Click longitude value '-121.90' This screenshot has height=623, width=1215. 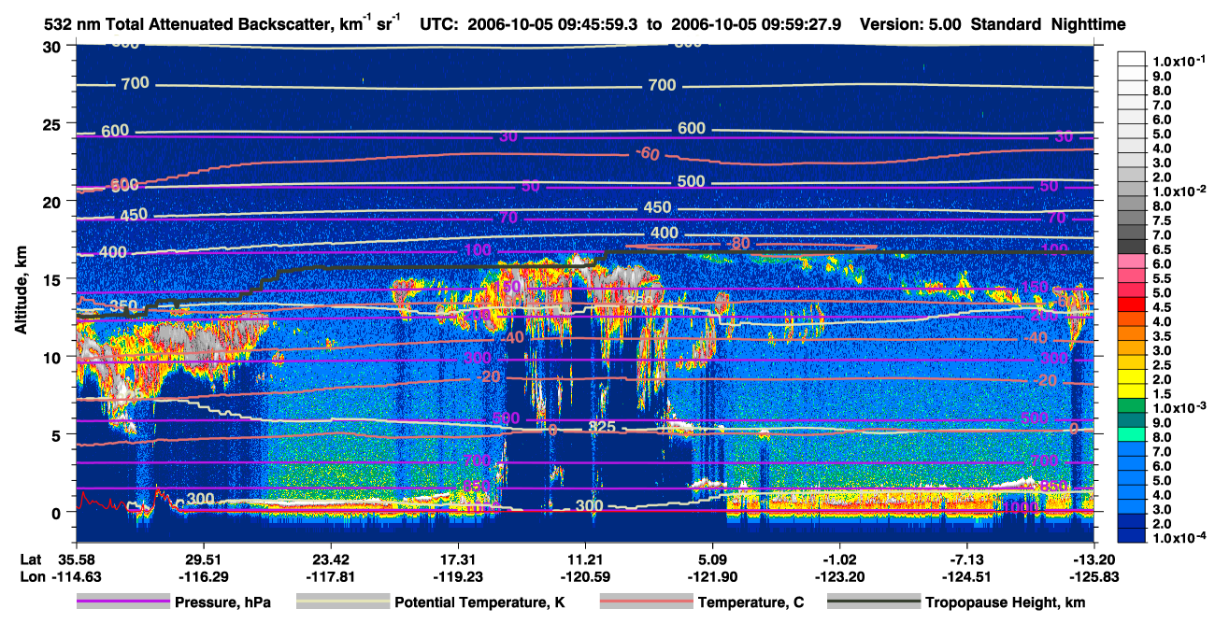713,576
